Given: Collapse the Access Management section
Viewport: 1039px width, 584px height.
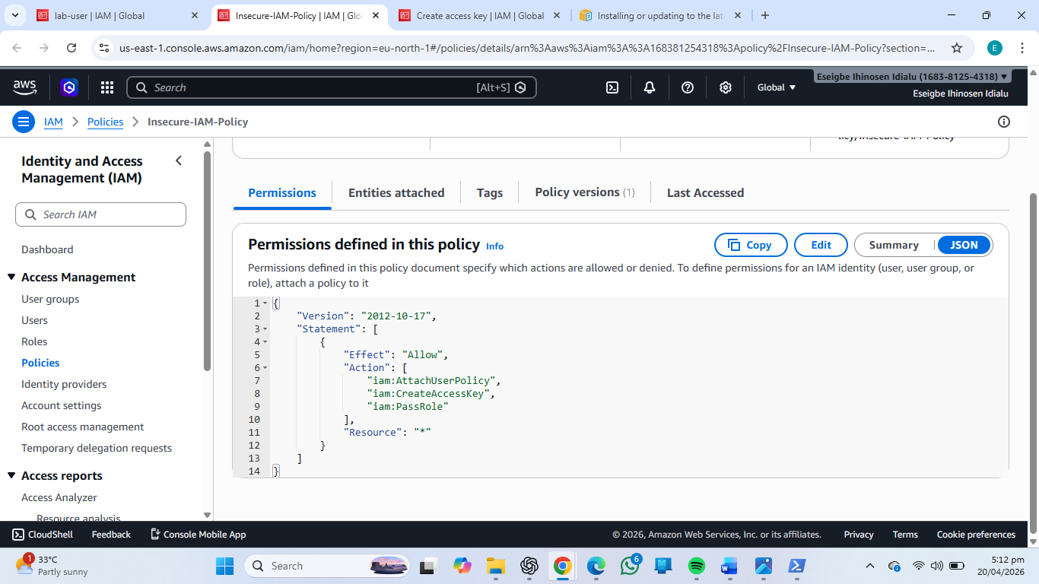Looking at the screenshot, I should (11, 277).
